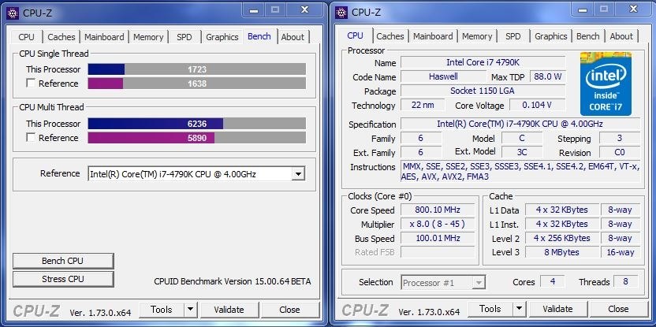Open the Tools dropdown arrow in the Bench window
Viewport: 656px width, 327px height.
[x=190, y=310]
